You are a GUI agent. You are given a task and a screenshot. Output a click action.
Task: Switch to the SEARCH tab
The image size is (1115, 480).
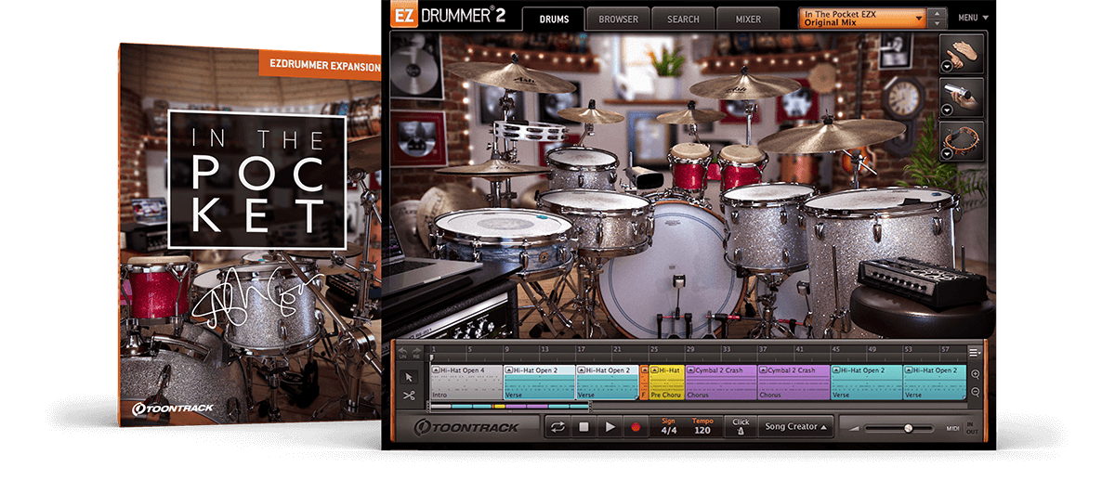coord(683,19)
